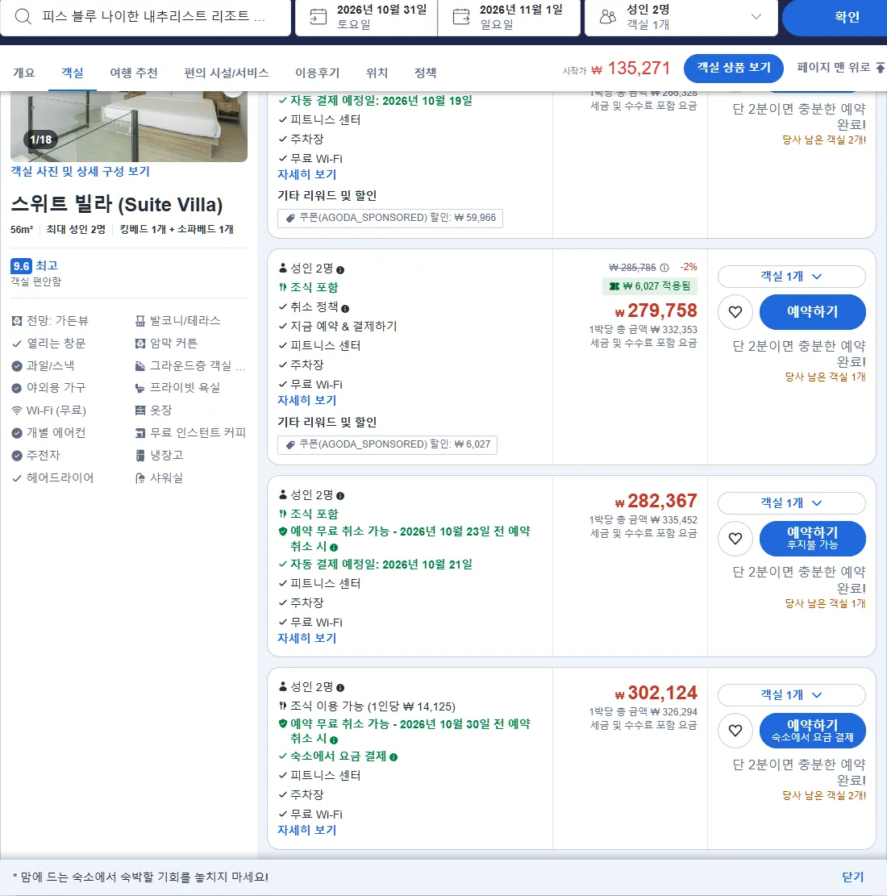The image size is (887, 896).
Task: Click the hotel search input field
Action: point(146,17)
